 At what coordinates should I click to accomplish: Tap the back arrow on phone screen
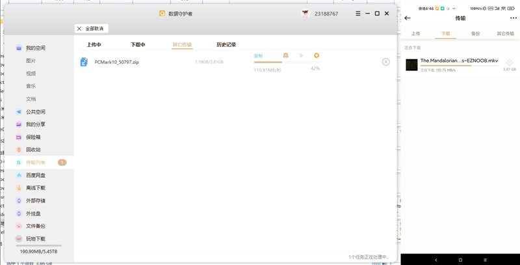[x=408, y=18]
